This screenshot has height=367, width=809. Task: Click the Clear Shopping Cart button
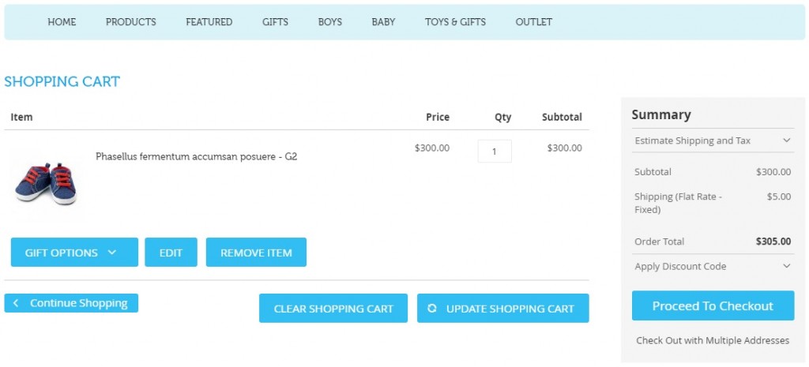point(333,309)
